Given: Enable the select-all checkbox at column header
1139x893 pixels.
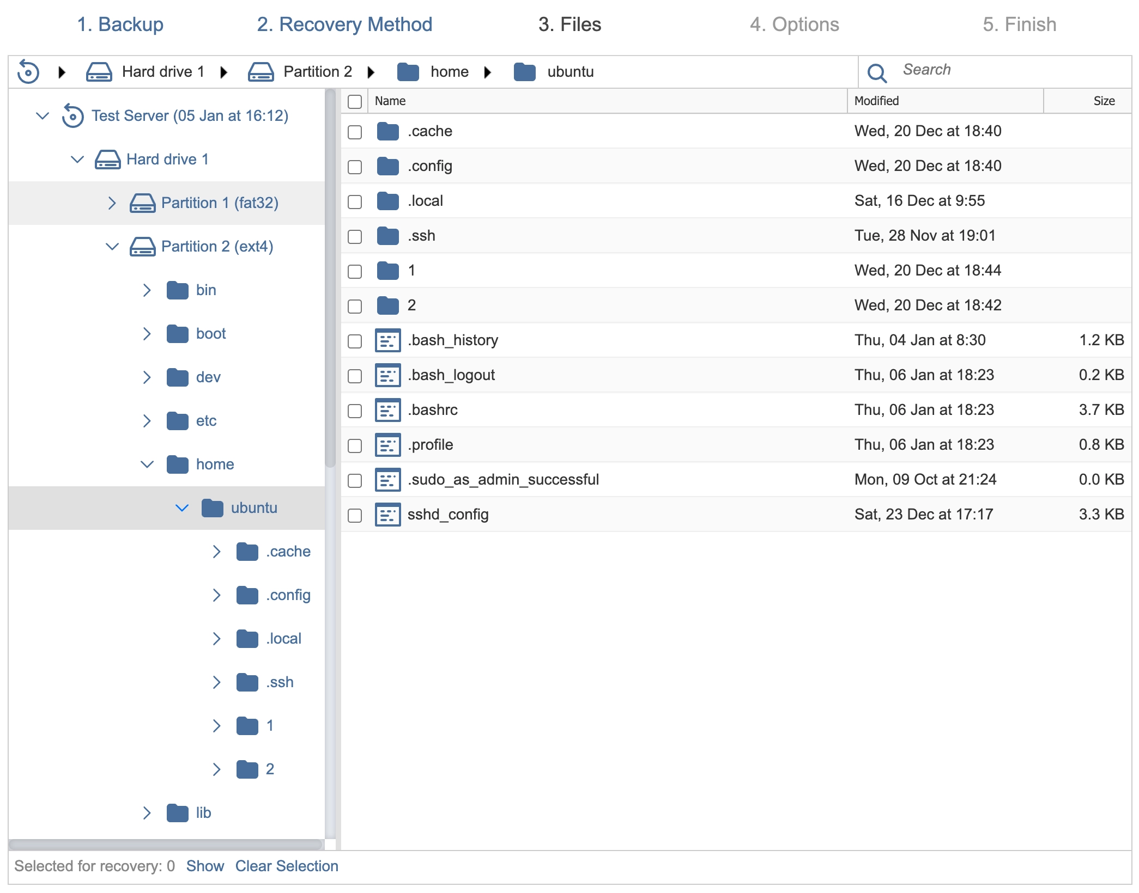Looking at the screenshot, I should (356, 100).
